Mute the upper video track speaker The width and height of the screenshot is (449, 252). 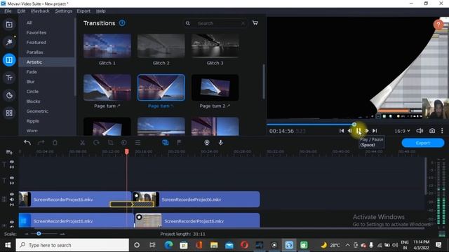tap(12, 199)
